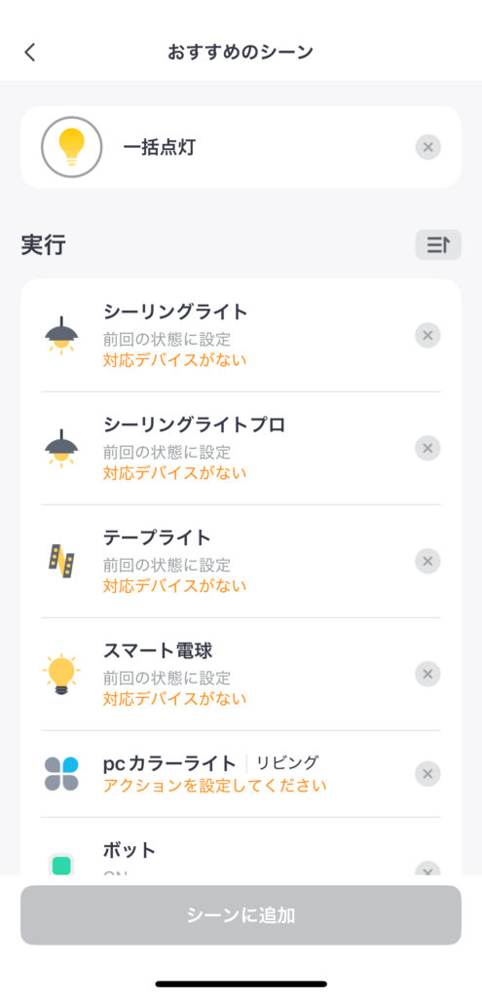Delete the シーリングライトプロ action

[427, 448]
